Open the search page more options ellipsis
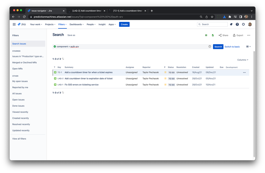Screen dimensions: 265x173 coord(249,35)
